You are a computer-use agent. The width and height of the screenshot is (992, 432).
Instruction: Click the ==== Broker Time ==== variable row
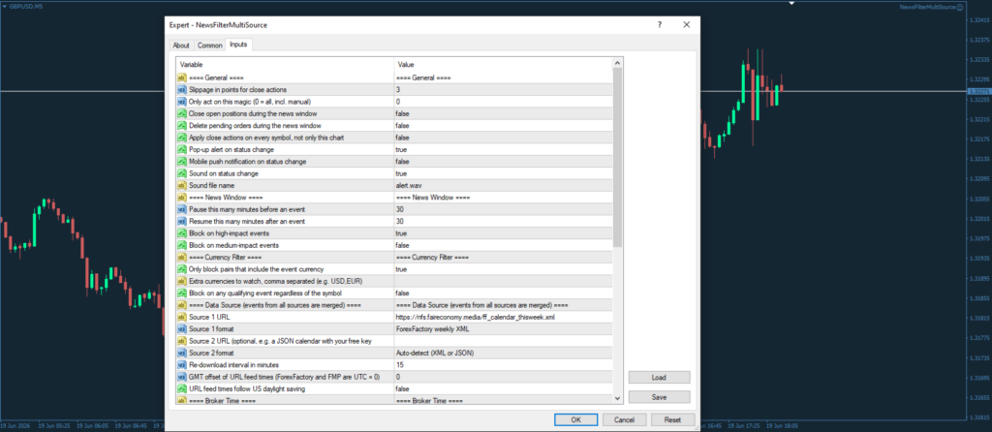click(285, 401)
